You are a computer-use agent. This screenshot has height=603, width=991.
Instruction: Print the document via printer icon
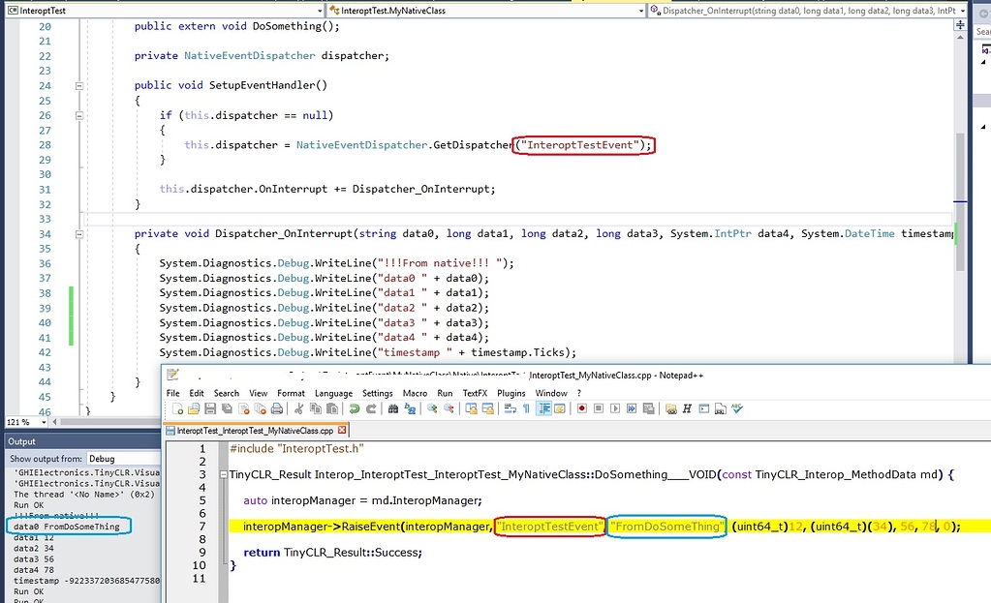(x=275, y=409)
